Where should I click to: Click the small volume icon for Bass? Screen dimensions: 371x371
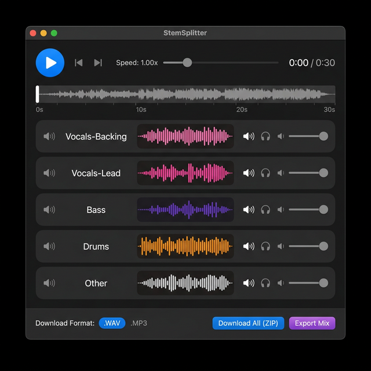pos(281,210)
